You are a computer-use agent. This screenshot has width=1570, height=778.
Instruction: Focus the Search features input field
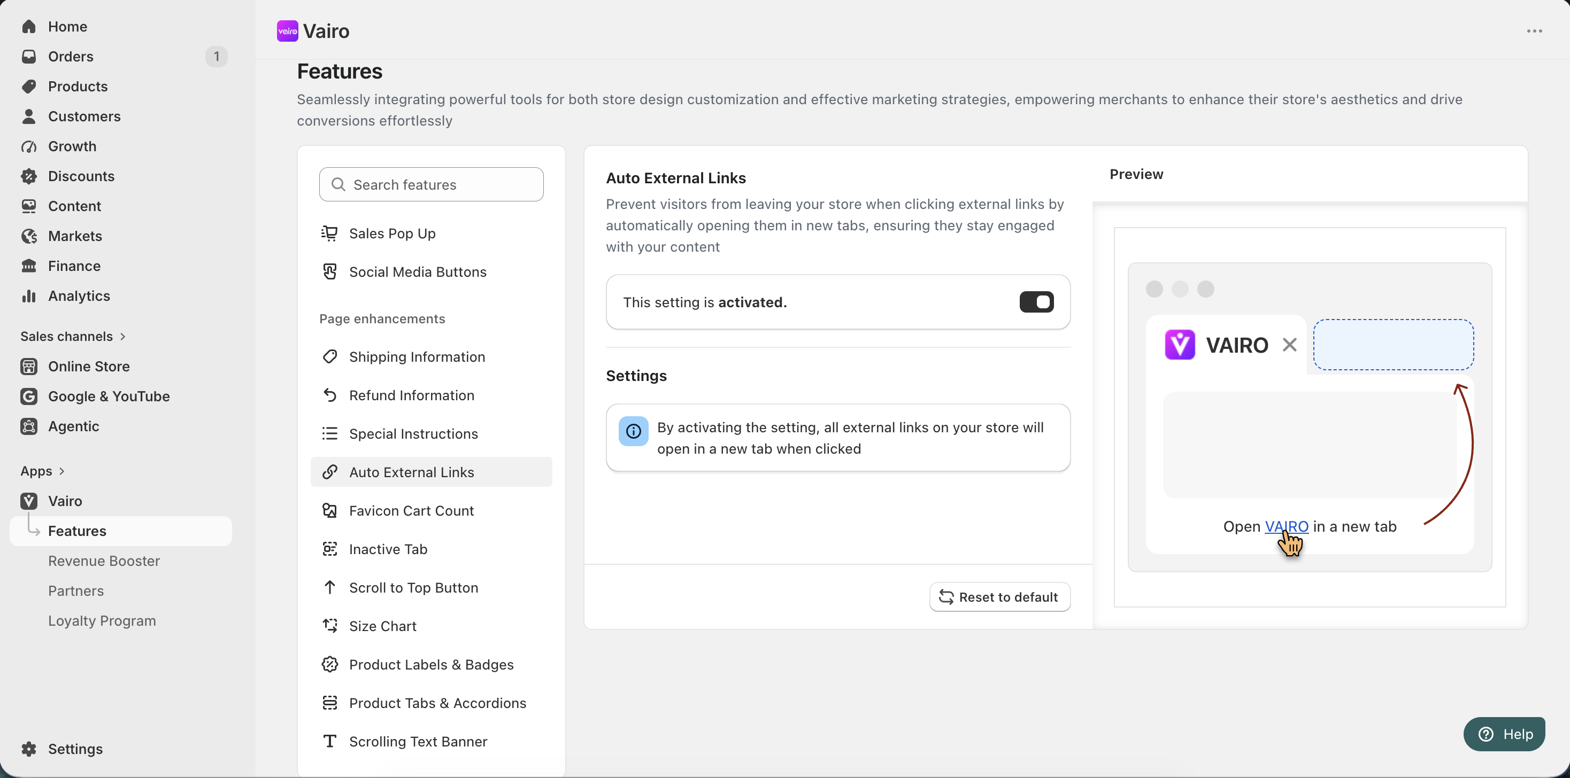tap(431, 184)
